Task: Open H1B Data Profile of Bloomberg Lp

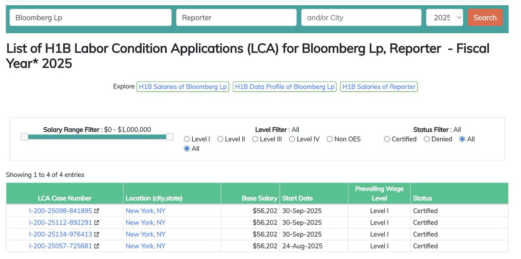Action: pos(285,87)
